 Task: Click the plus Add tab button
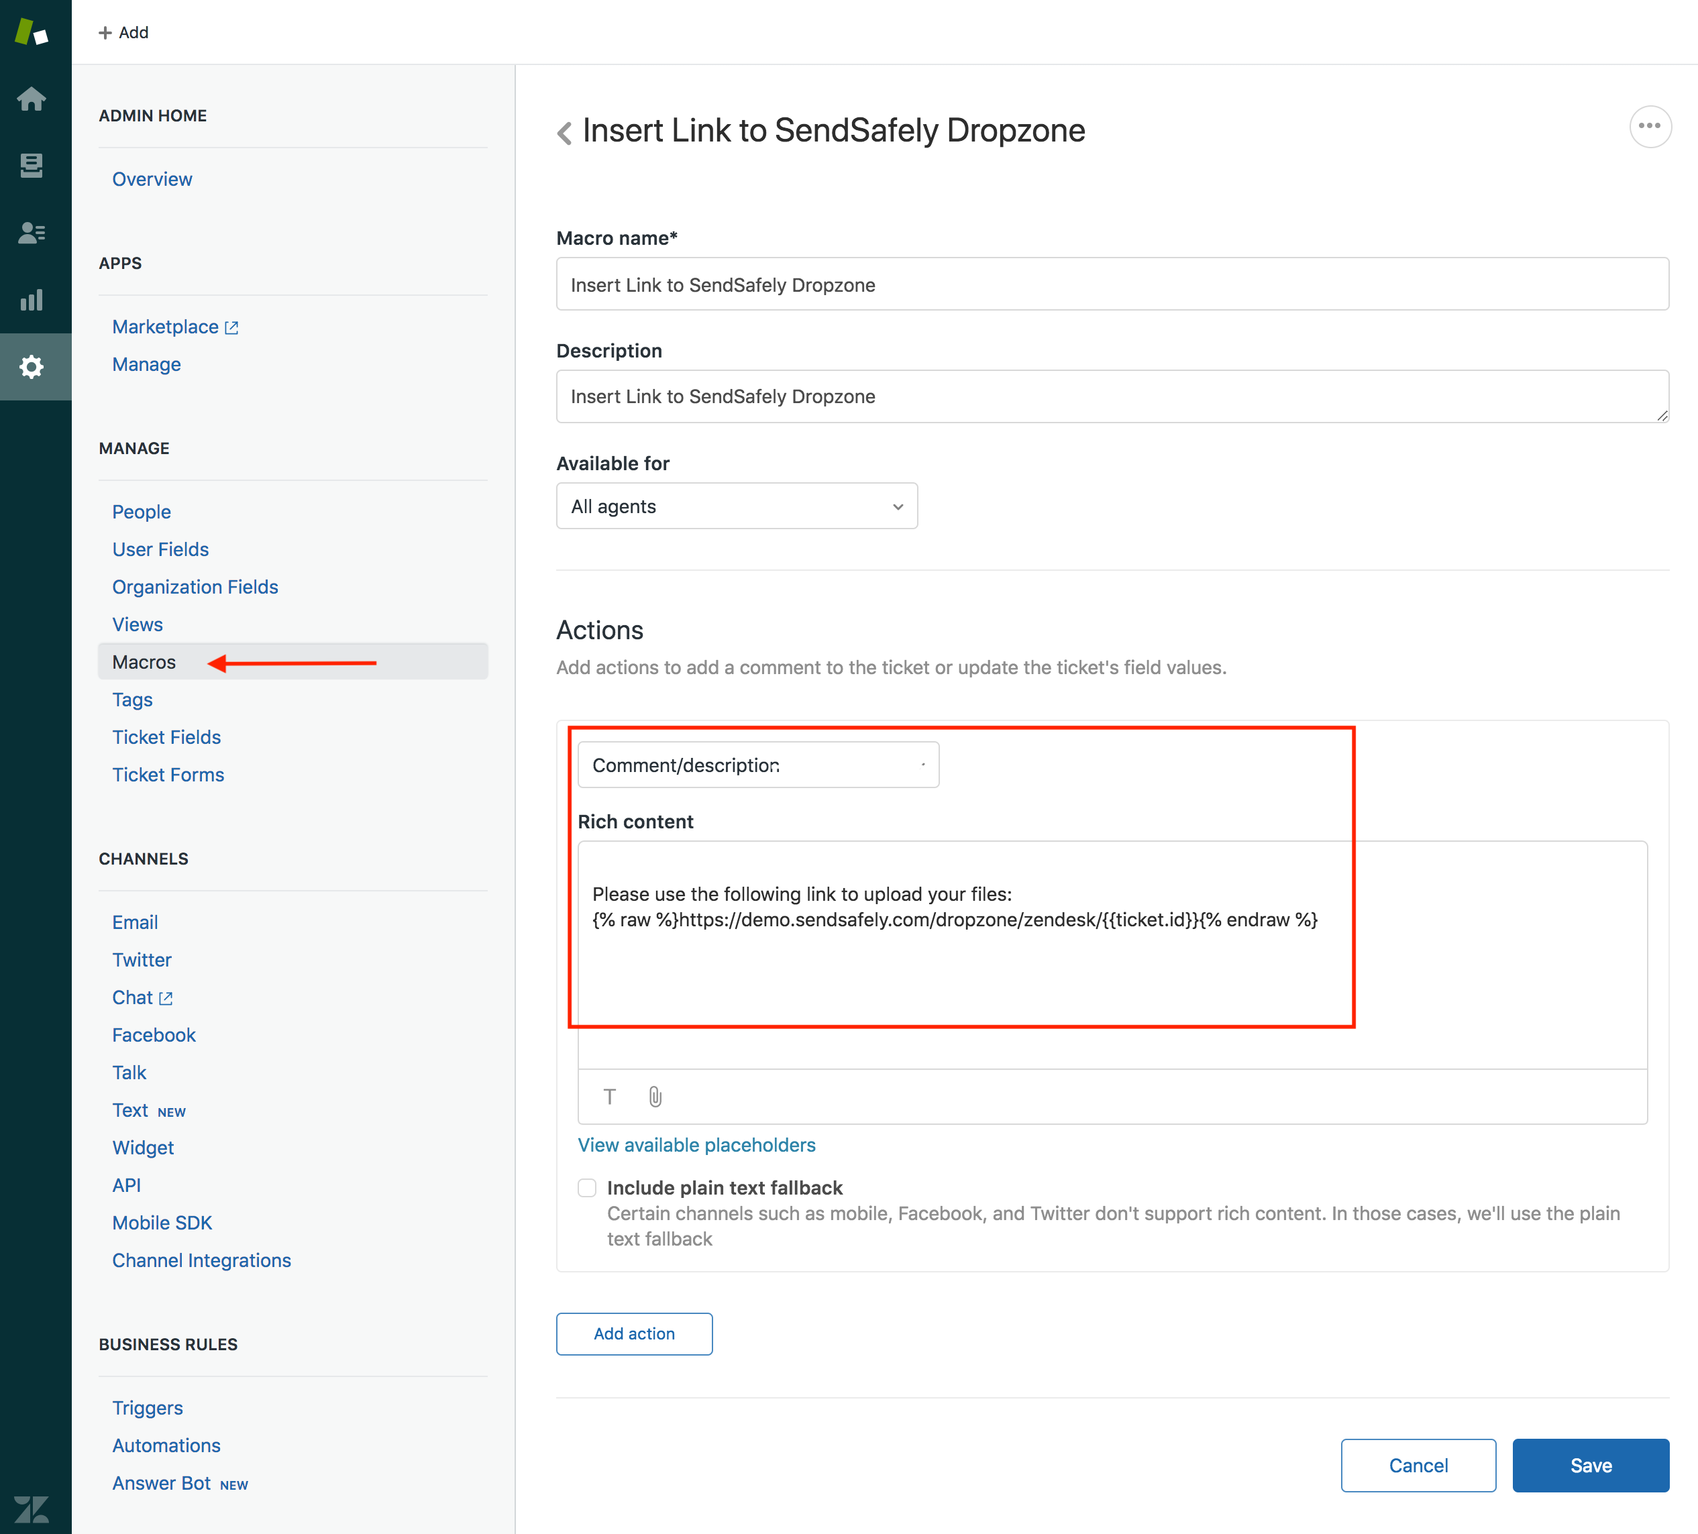tap(124, 32)
